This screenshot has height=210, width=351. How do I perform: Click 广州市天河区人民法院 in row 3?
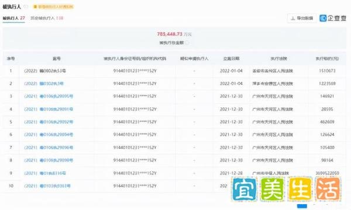pyautogui.click(x=273, y=96)
